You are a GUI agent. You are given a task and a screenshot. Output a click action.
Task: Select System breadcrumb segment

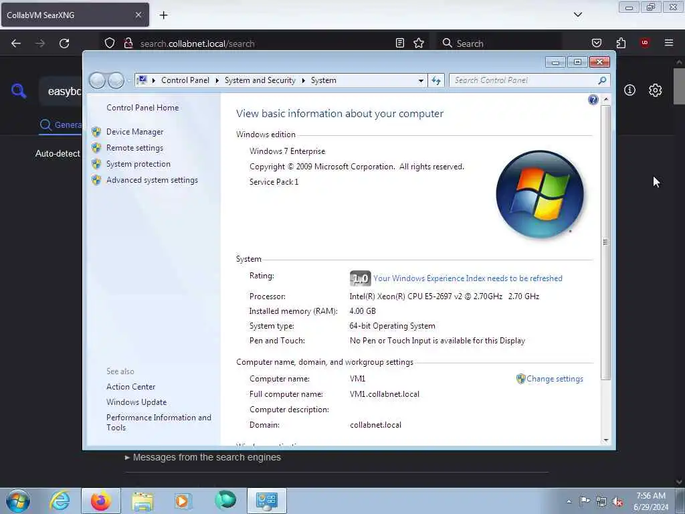tap(324, 80)
